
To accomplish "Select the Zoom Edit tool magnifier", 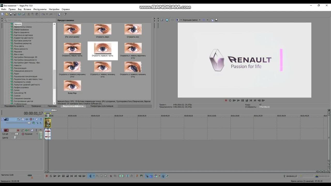I will [105, 176].
